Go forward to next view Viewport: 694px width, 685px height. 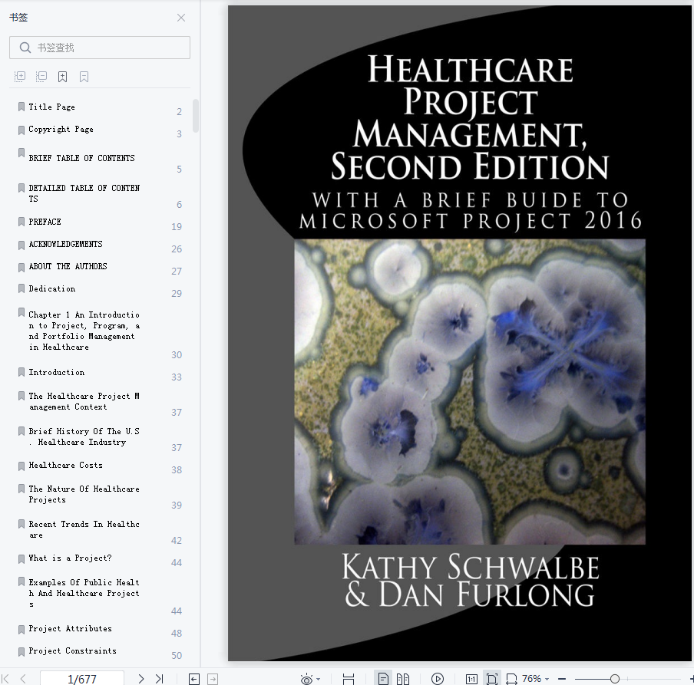tap(213, 679)
